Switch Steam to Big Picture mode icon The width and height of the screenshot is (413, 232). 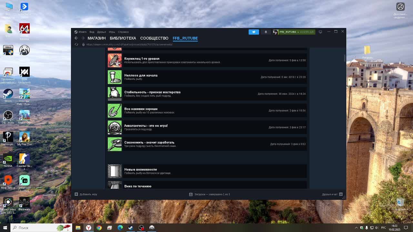tap(320, 32)
